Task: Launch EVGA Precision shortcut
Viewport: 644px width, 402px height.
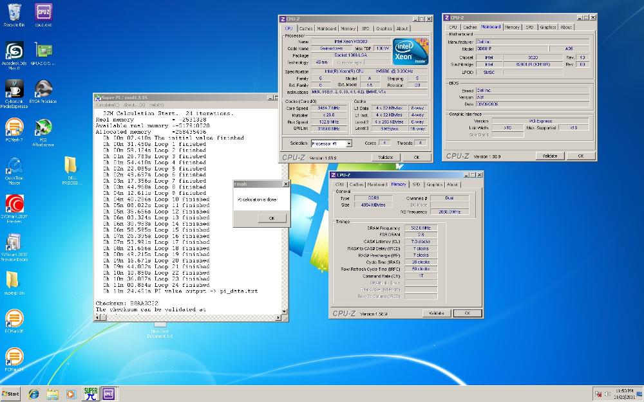Action: [x=43, y=91]
